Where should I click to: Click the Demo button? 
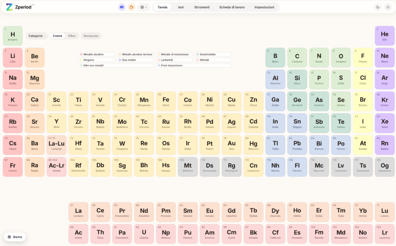[15, 237]
